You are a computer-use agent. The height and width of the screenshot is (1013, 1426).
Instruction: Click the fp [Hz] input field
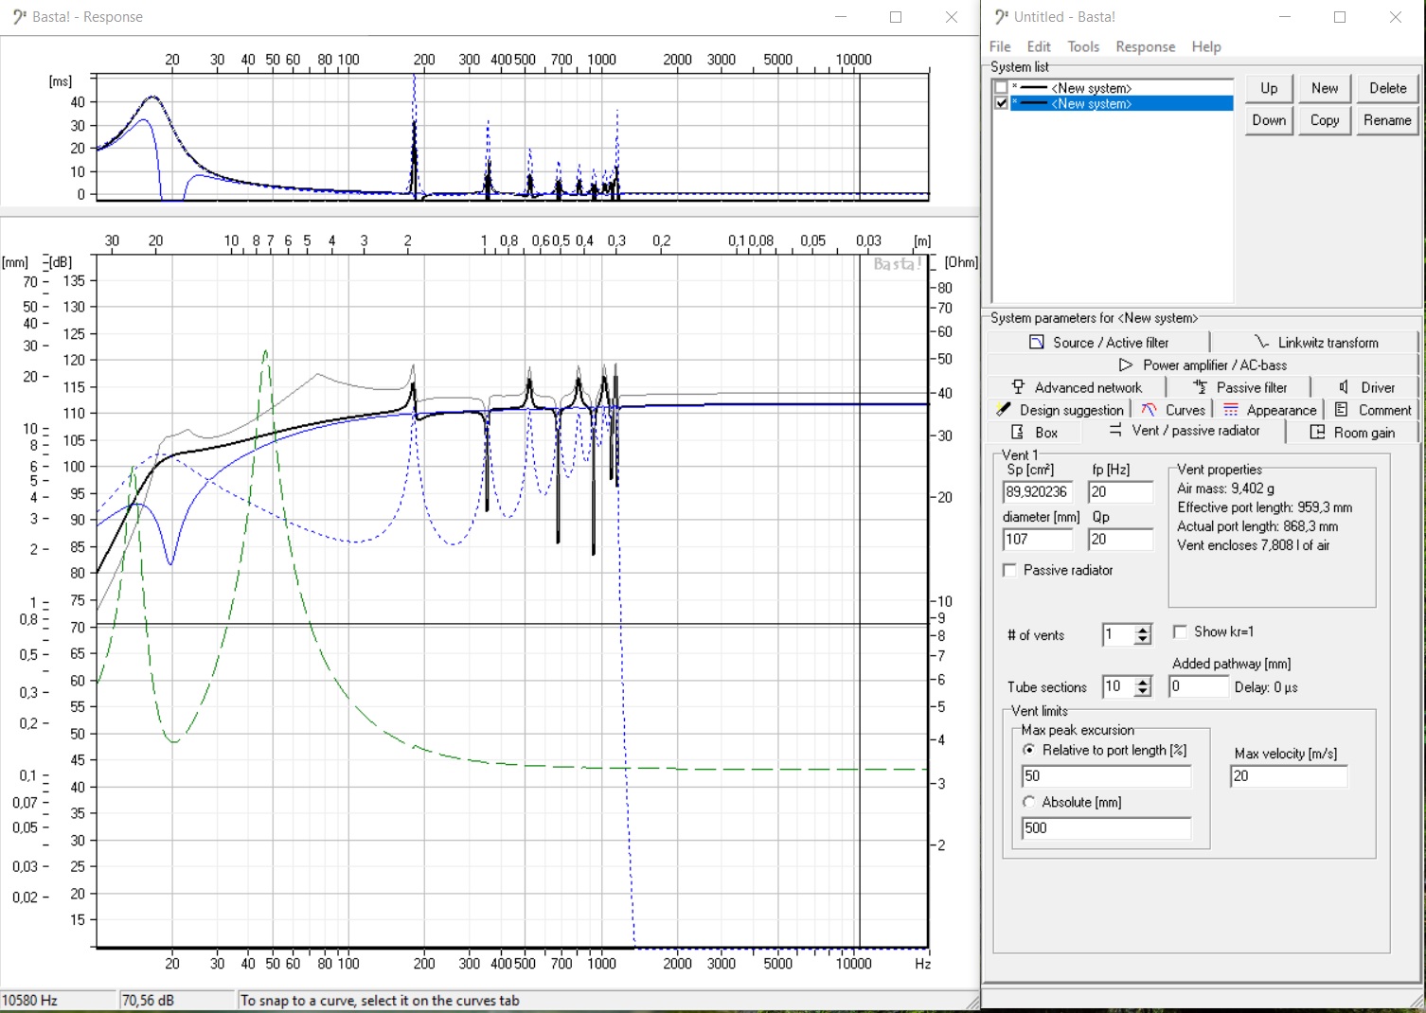(1121, 492)
